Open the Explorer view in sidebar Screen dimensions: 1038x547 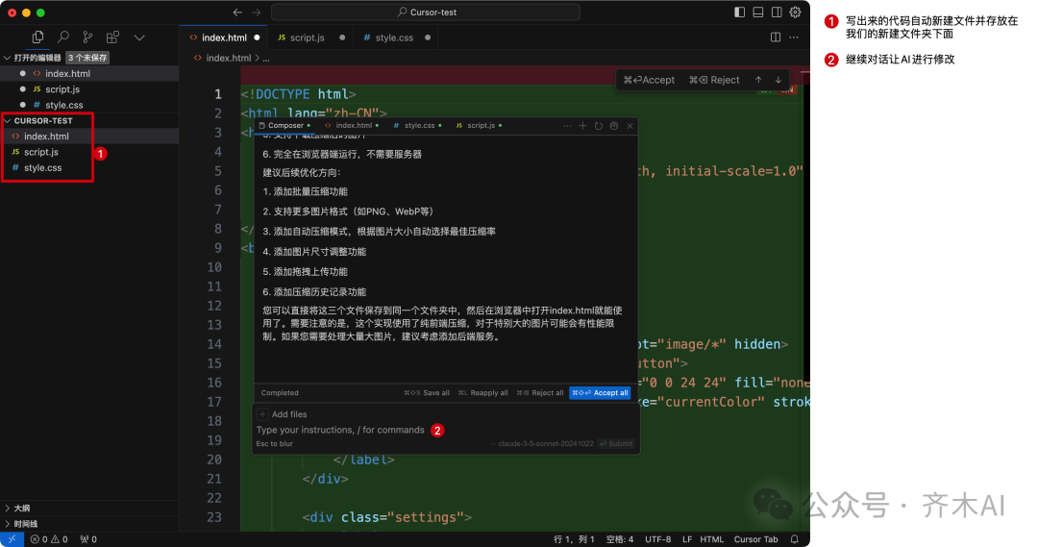click(x=37, y=37)
